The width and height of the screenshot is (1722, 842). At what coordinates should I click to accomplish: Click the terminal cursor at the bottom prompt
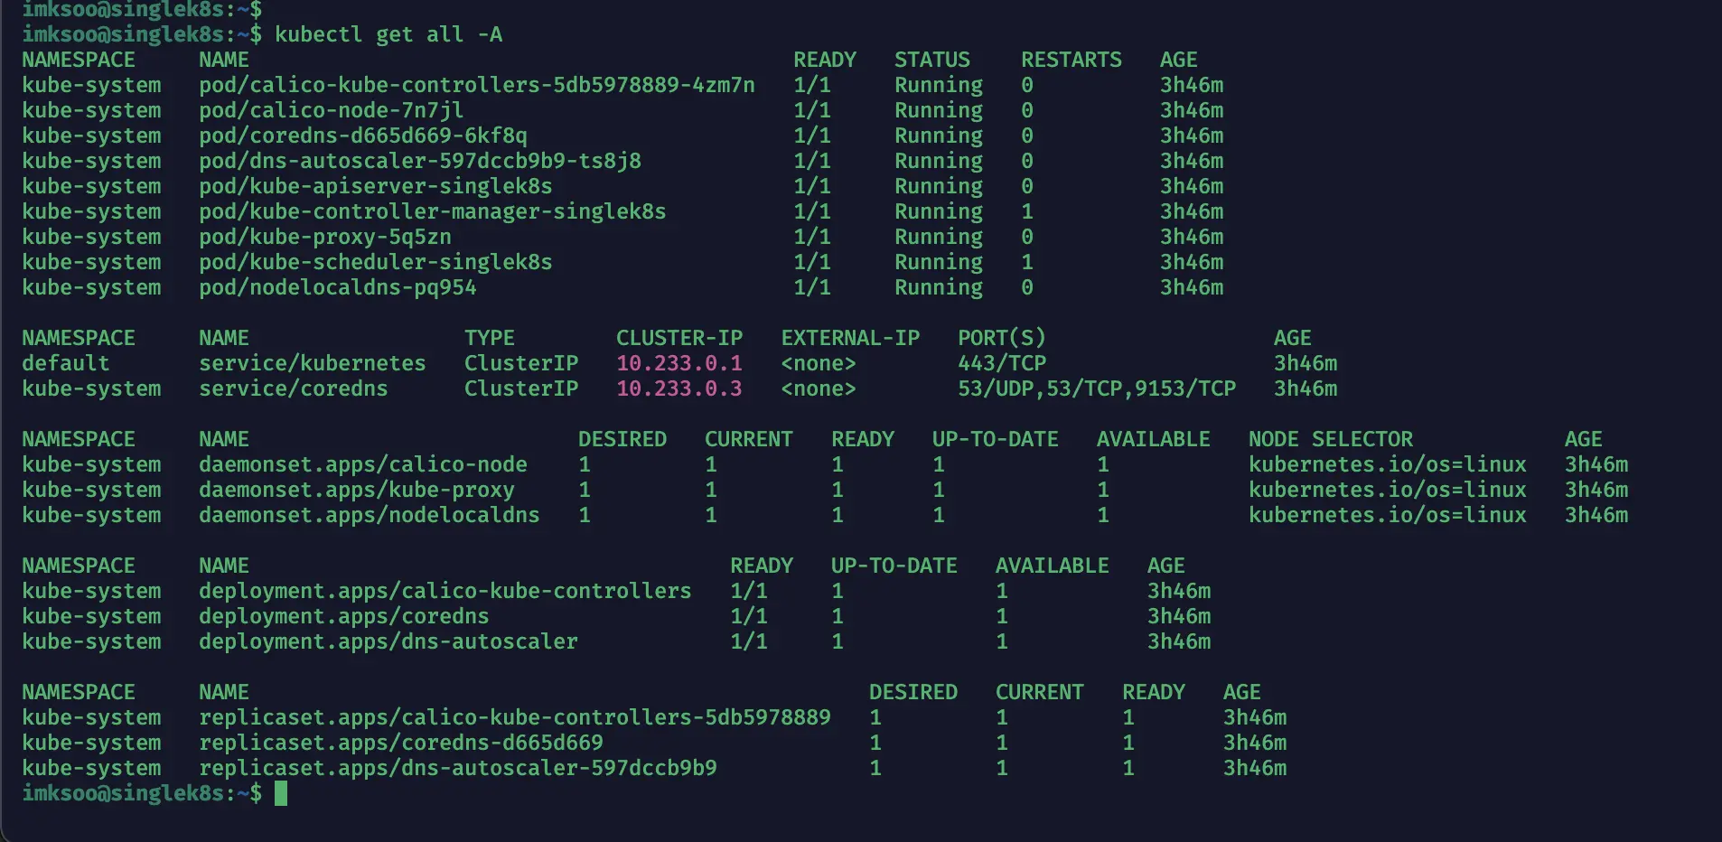(281, 793)
